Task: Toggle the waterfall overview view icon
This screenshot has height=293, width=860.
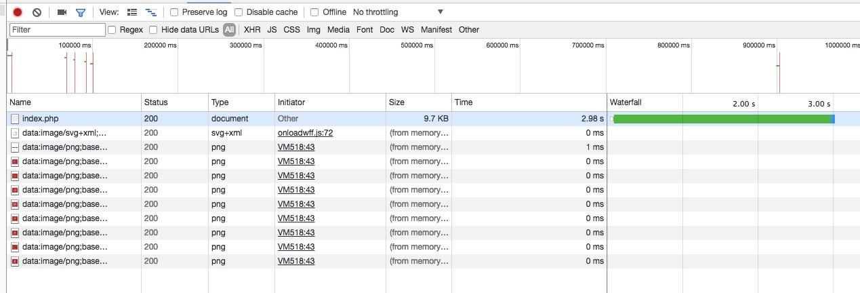Action: (151, 12)
